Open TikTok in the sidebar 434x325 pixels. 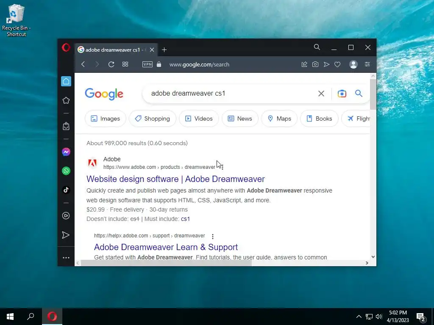tap(66, 190)
